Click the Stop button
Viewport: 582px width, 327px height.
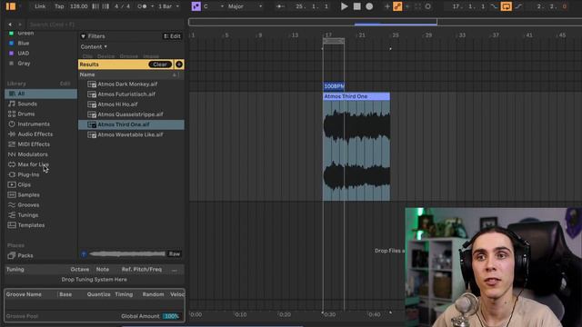pos(356,6)
